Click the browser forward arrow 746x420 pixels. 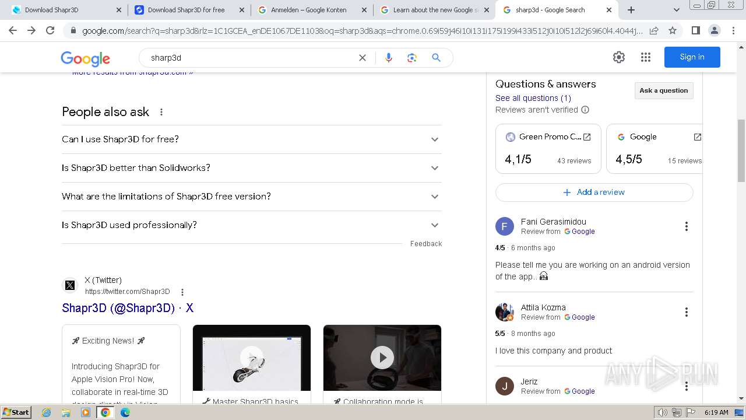tap(31, 30)
